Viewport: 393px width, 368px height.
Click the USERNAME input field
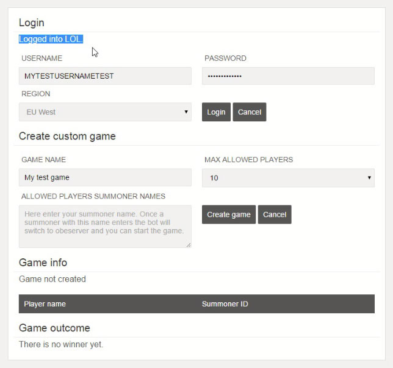(x=105, y=76)
